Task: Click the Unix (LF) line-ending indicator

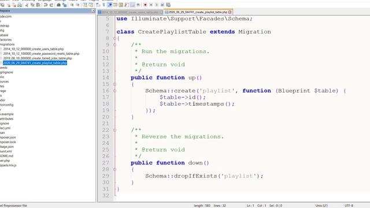Action: point(321,206)
